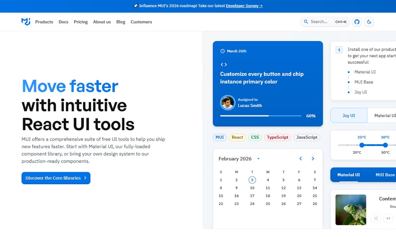
Task: Open the About us page
Action: click(102, 22)
